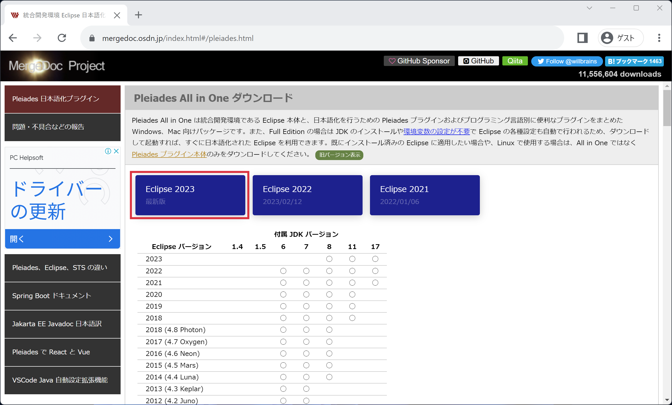Open Pleiades 日本語化プラグイン menu item
This screenshot has height=405, width=672.
[x=62, y=99]
